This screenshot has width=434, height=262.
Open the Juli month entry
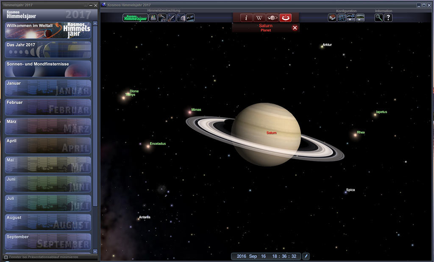[x=48, y=203]
